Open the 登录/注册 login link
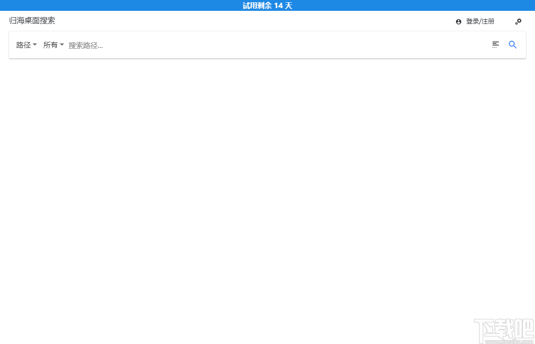The image size is (535, 344). [x=480, y=22]
